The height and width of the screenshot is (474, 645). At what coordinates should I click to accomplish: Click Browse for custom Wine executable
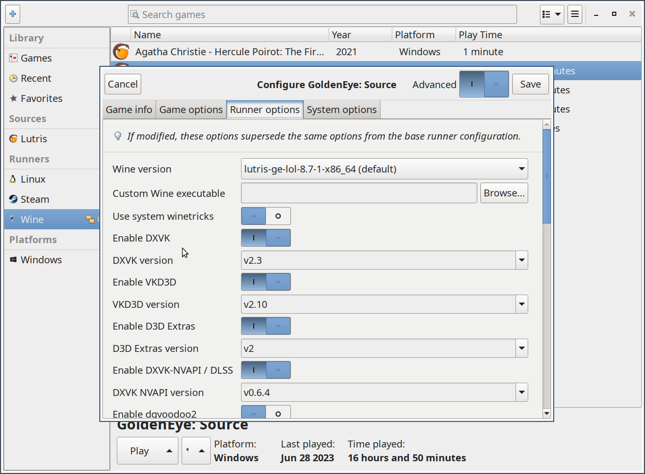coord(504,193)
